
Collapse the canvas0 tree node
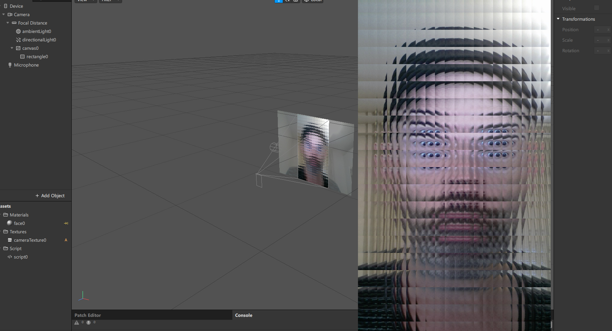coord(12,48)
